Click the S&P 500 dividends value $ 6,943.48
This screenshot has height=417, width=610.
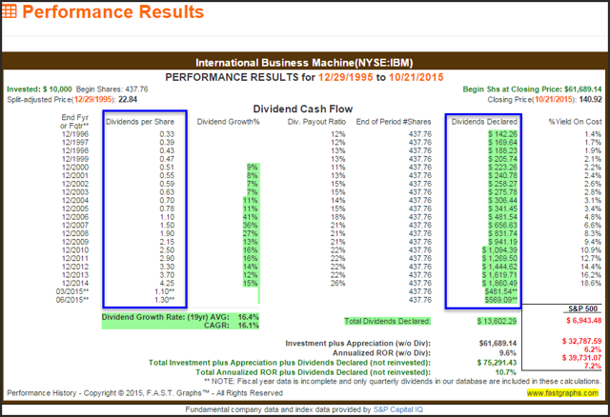point(584,321)
